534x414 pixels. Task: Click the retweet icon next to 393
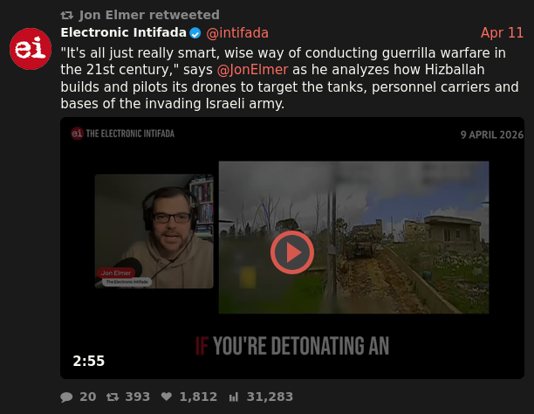[x=113, y=397]
